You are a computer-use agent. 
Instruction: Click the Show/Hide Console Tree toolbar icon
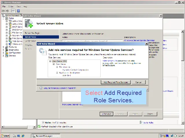tap(13, 11)
